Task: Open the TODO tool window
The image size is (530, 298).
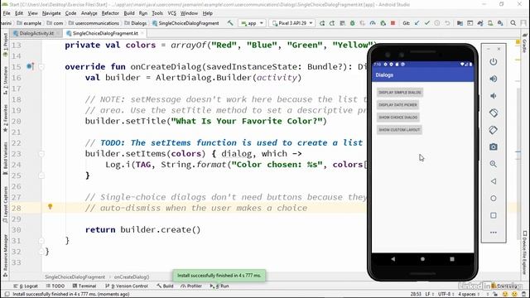Action: pos(55,286)
